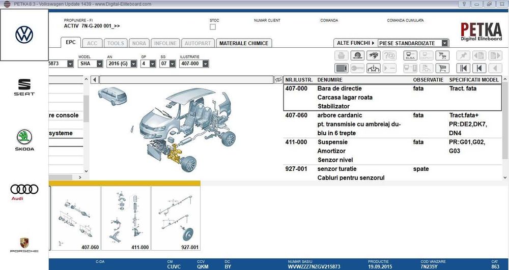Click the 're console' tree entry

click(64, 115)
